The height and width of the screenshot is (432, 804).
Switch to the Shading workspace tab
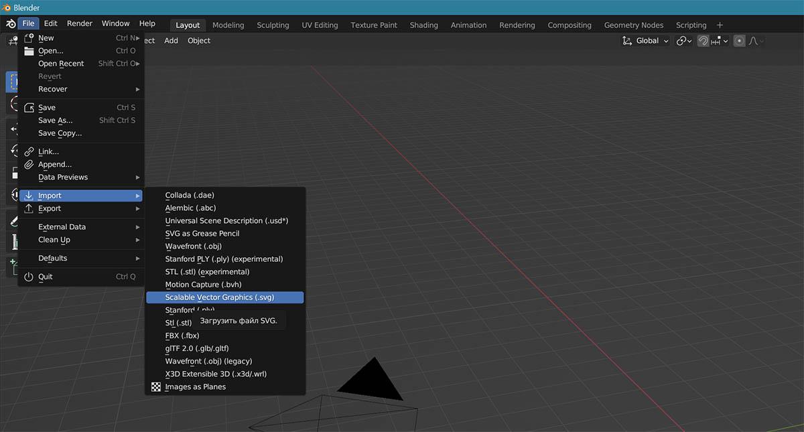click(424, 25)
